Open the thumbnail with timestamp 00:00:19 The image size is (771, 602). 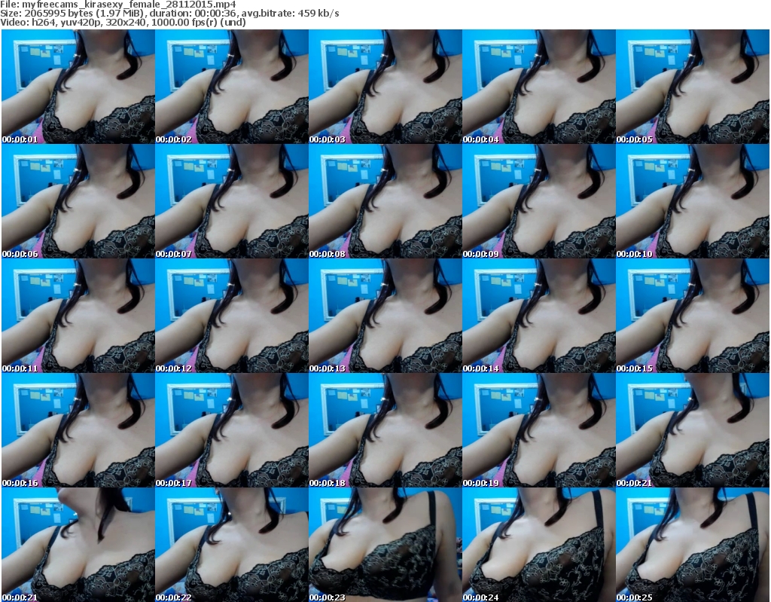coord(539,431)
